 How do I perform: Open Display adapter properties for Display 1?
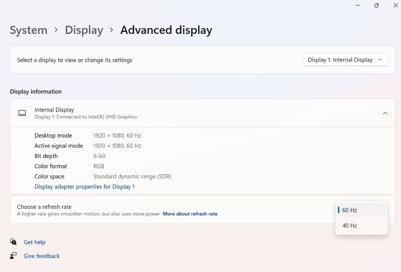(x=84, y=187)
